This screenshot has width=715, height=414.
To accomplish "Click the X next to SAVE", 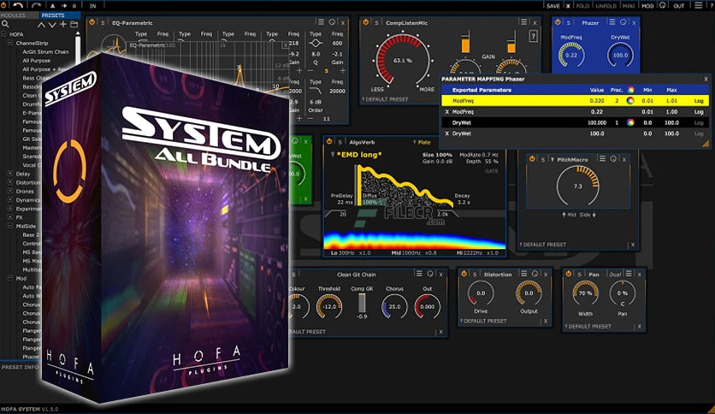I will point(568,6).
